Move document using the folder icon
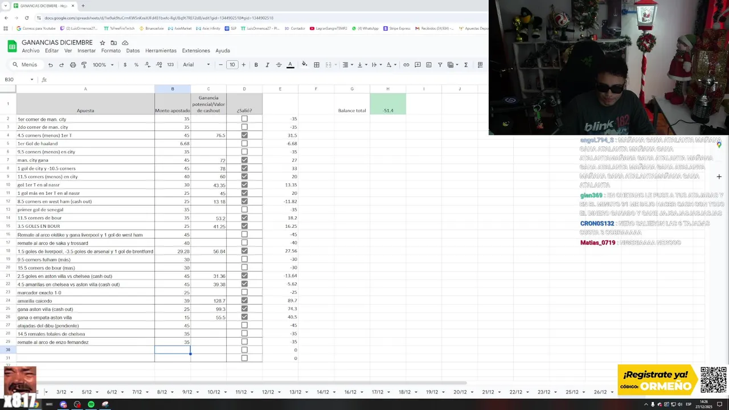This screenshot has height=410, width=729. [x=114, y=43]
